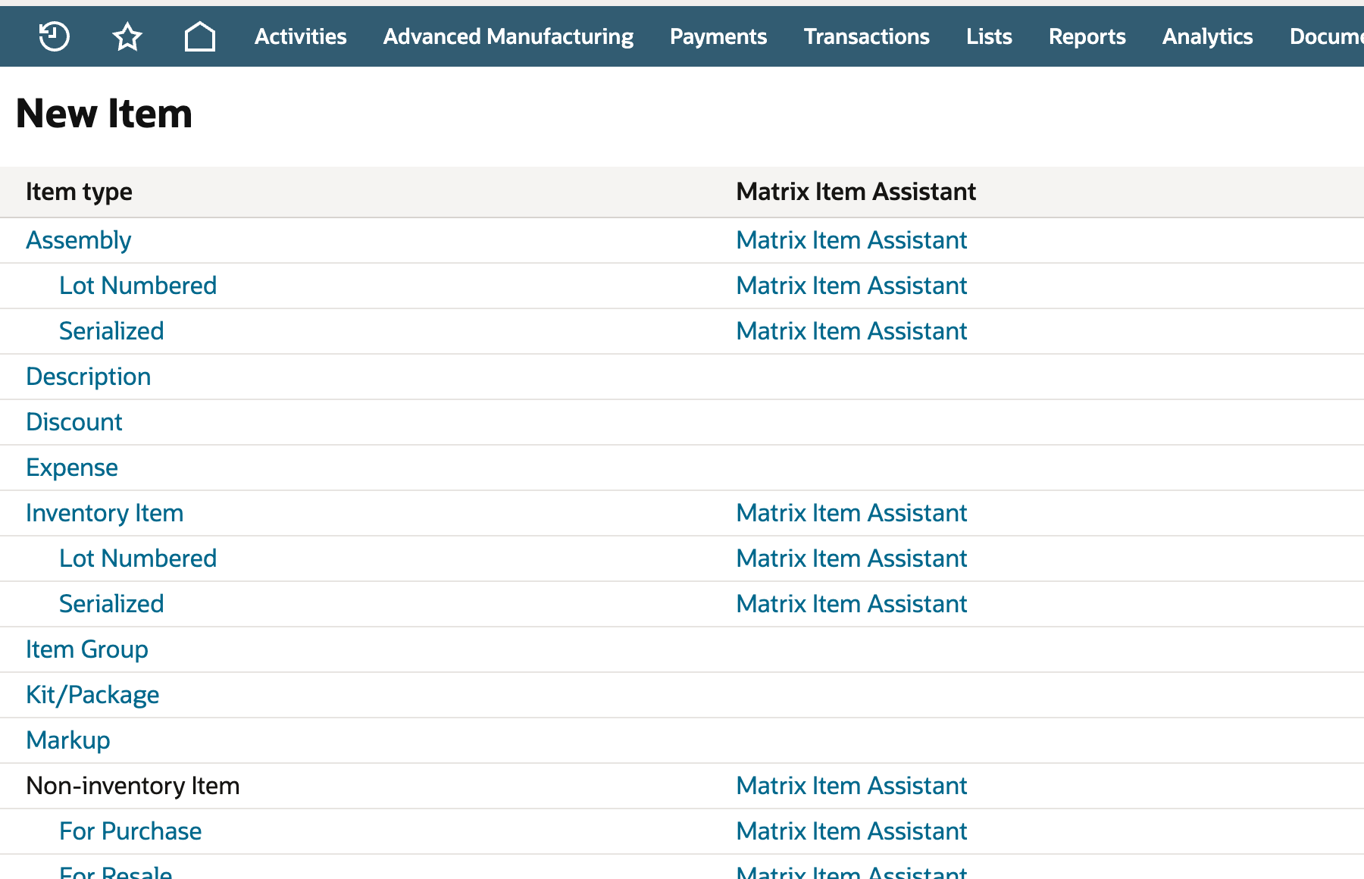The width and height of the screenshot is (1364, 879).
Task: Select the Kit/Package item type
Action: (x=92, y=695)
